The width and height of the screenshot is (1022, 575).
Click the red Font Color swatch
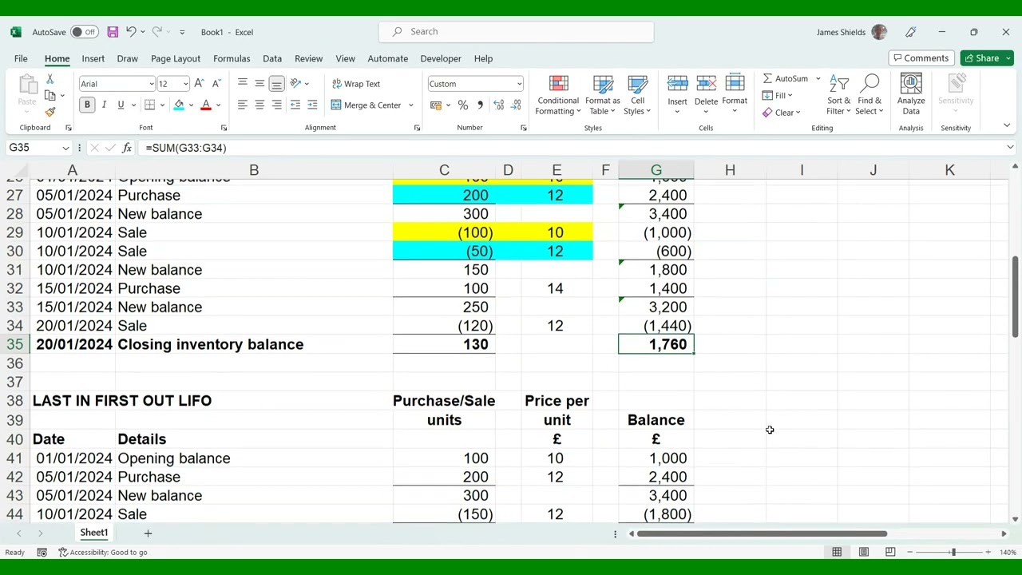pyautogui.click(x=206, y=105)
